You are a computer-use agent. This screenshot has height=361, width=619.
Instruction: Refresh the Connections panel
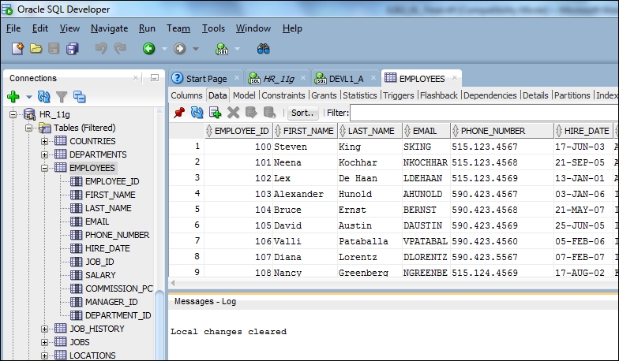44,96
